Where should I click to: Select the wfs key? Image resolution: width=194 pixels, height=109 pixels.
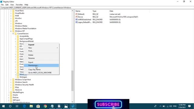(x=16, y=21)
